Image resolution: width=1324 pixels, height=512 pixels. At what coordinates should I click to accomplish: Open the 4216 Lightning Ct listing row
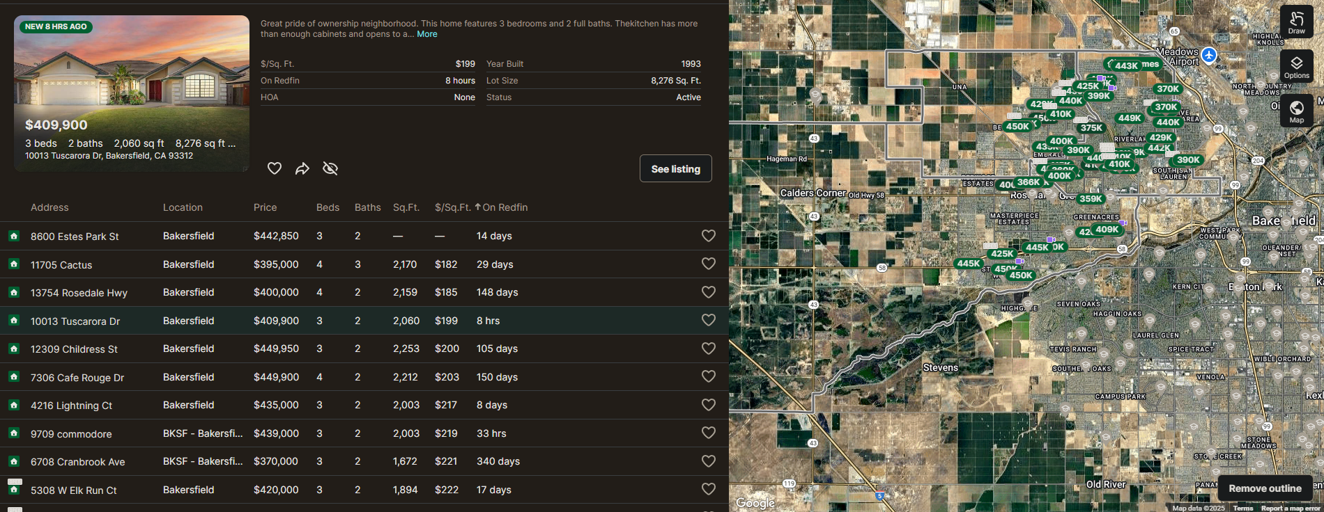tap(364, 405)
